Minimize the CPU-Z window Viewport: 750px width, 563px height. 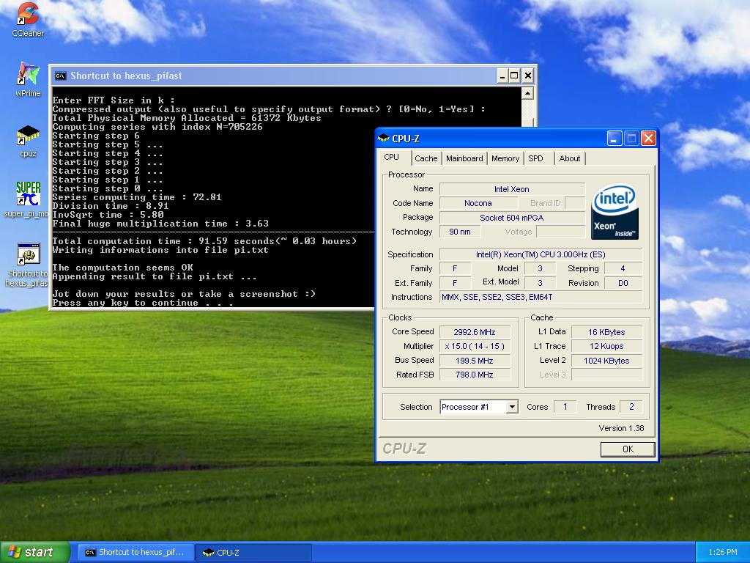[615, 139]
